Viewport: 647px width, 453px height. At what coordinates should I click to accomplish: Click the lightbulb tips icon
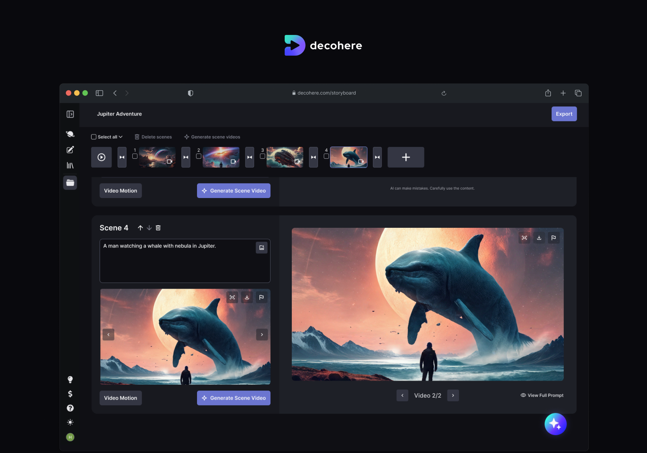coord(70,379)
